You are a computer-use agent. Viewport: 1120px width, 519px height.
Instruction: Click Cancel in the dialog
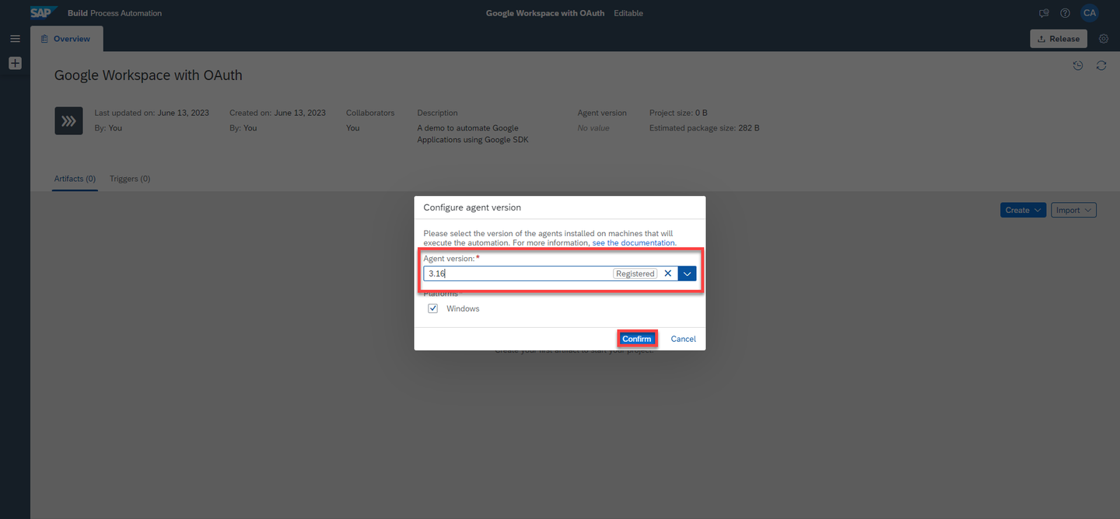coord(683,339)
